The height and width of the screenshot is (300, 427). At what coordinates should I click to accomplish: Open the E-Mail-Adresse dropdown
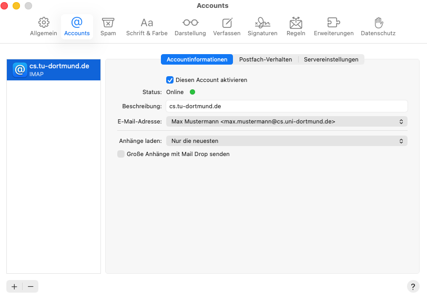coord(287,121)
